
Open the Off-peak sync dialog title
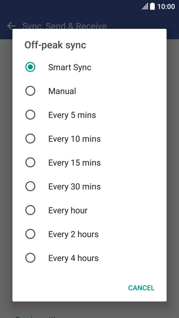pyautogui.click(x=55, y=45)
